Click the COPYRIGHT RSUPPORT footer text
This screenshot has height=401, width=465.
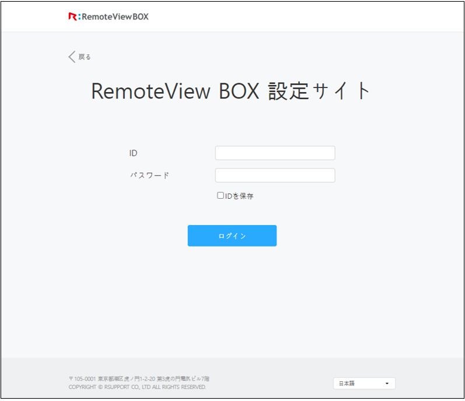[137, 387]
